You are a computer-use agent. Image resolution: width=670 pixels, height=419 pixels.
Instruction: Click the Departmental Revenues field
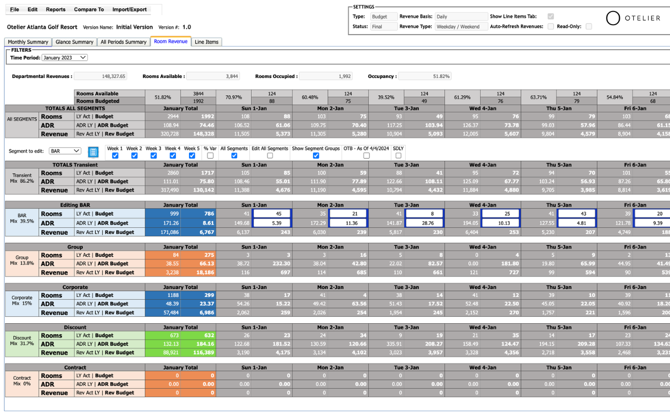(100, 76)
